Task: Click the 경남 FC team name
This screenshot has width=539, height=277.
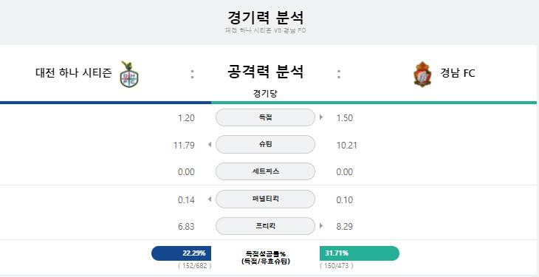Action: pyautogui.click(x=458, y=73)
